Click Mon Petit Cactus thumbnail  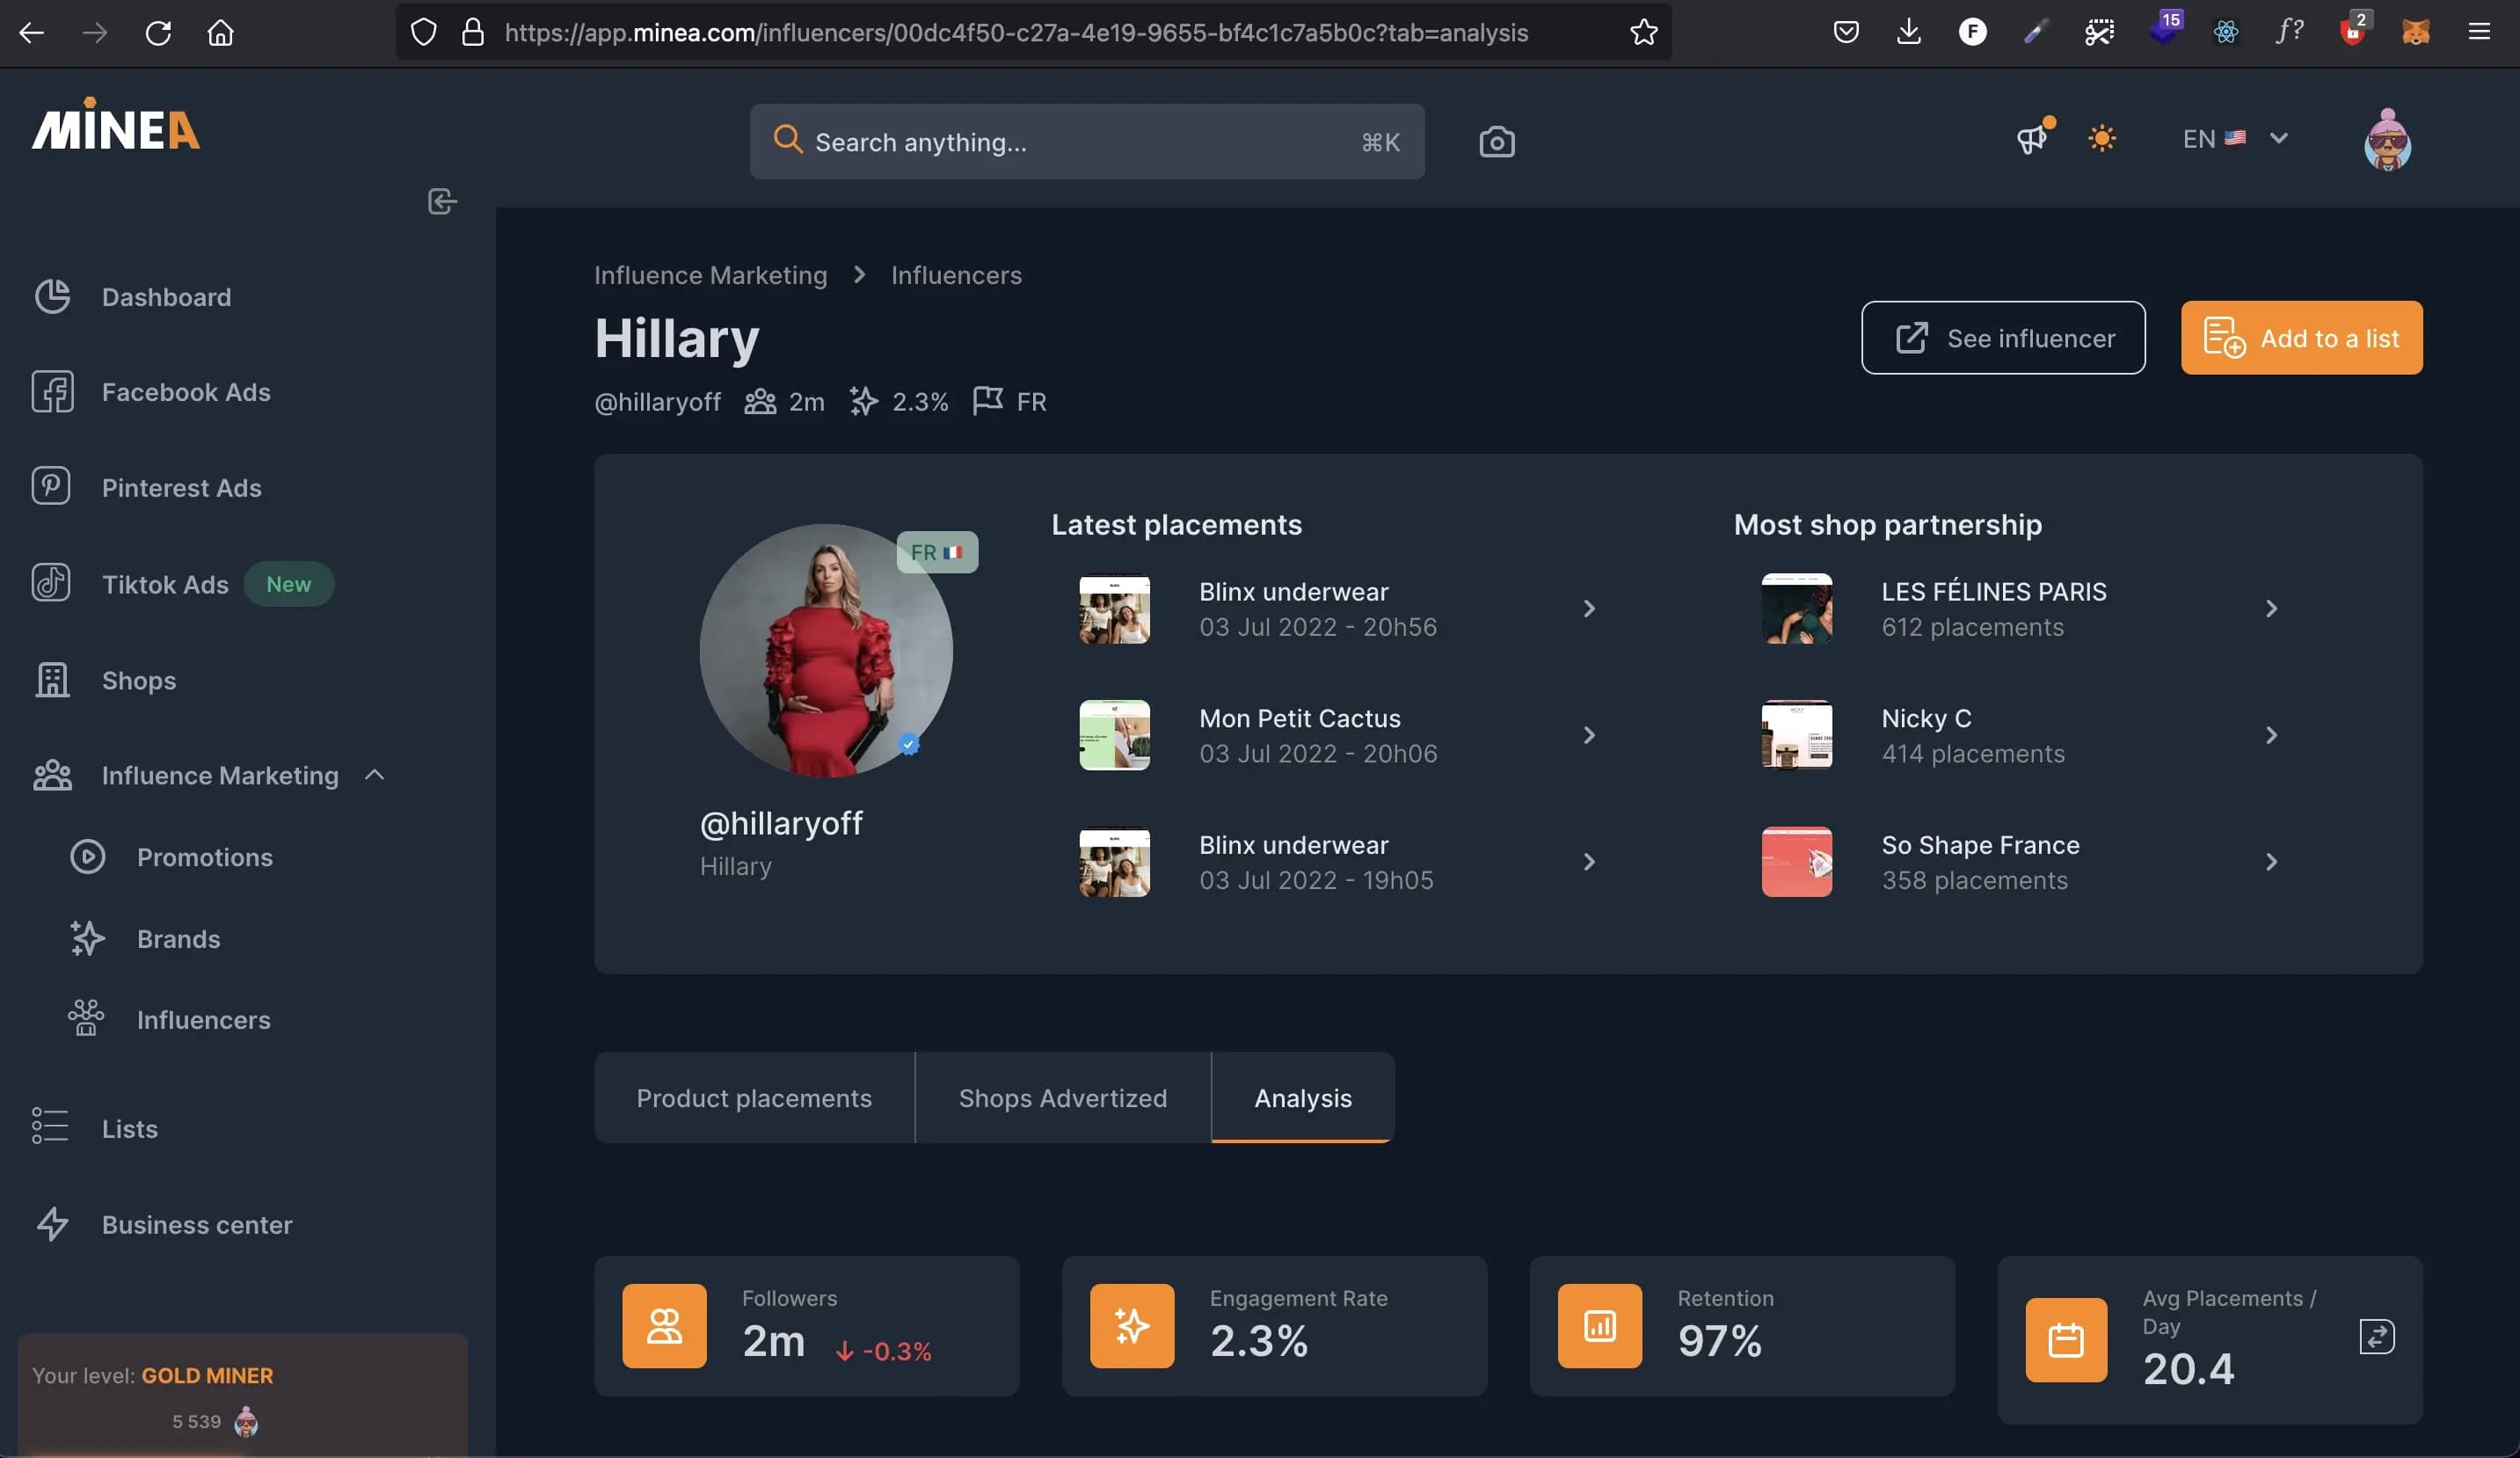(x=1114, y=735)
